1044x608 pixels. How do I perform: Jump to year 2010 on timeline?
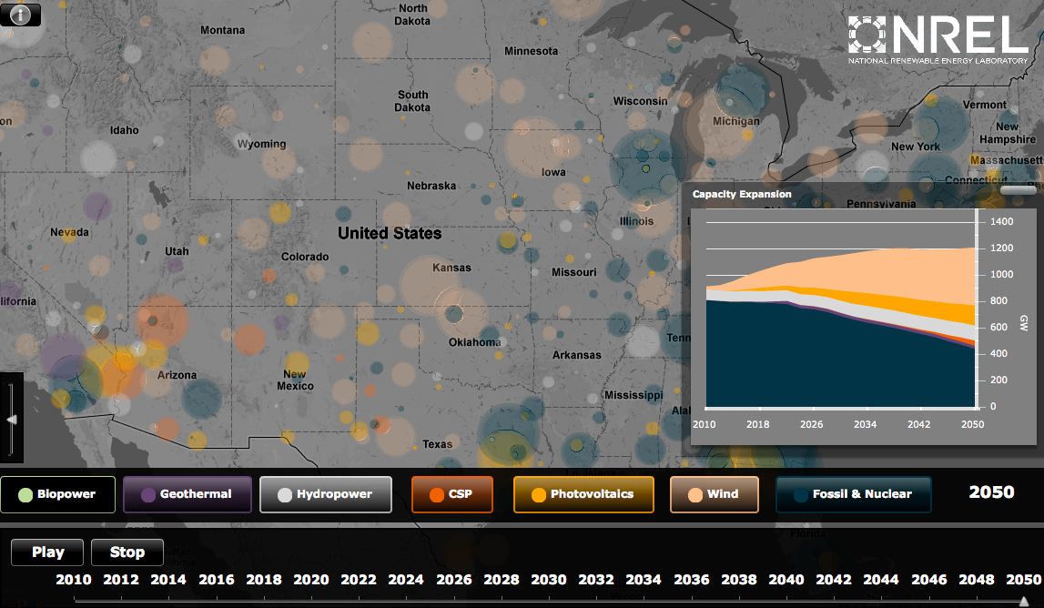coord(73,580)
